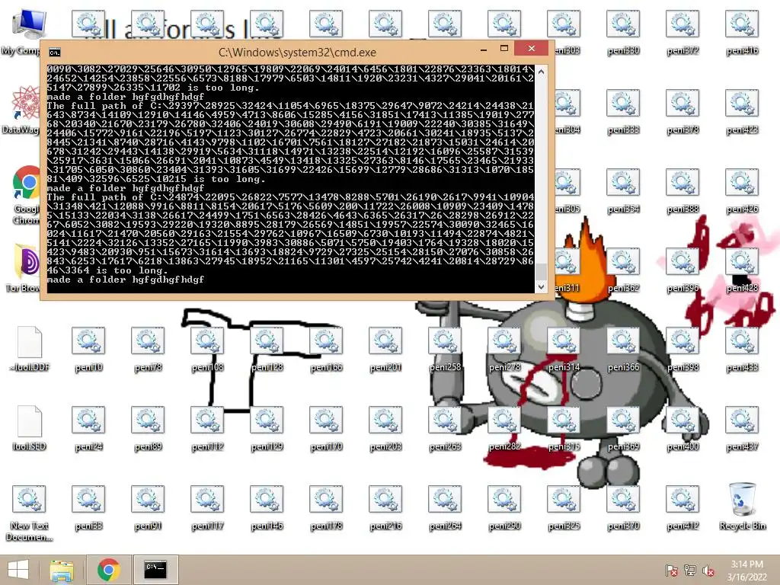Select the peni10 file icon
780x585 pixels.
(88, 349)
